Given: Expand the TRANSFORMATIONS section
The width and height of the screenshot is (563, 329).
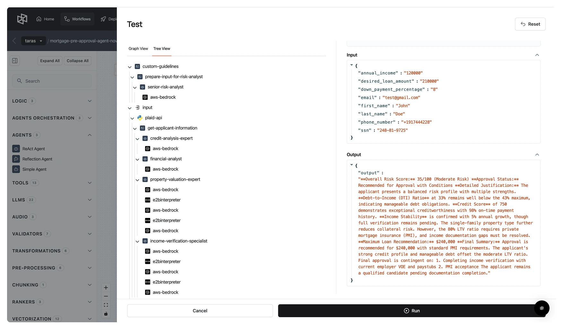Looking at the screenshot, I should pyautogui.click(x=52, y=251).
